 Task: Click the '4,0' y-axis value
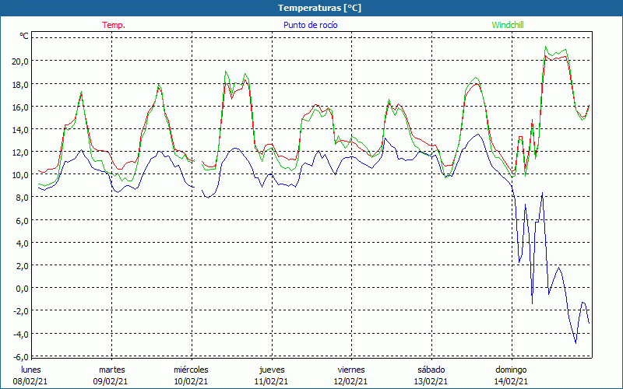pyautogui.click(x=23, y=244)
